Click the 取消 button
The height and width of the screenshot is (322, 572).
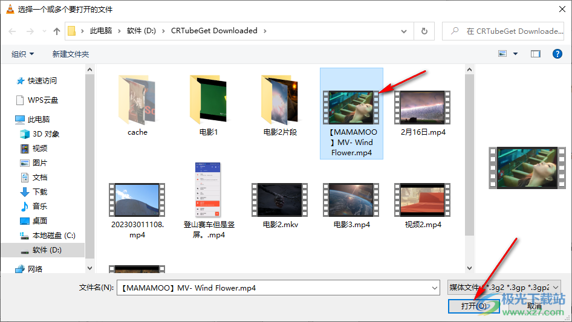(535, 306)
